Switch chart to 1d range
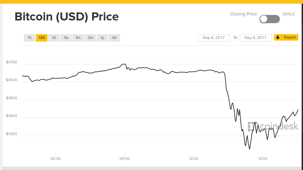This screenshot has width=303, height=170. [x=54, y=38]
